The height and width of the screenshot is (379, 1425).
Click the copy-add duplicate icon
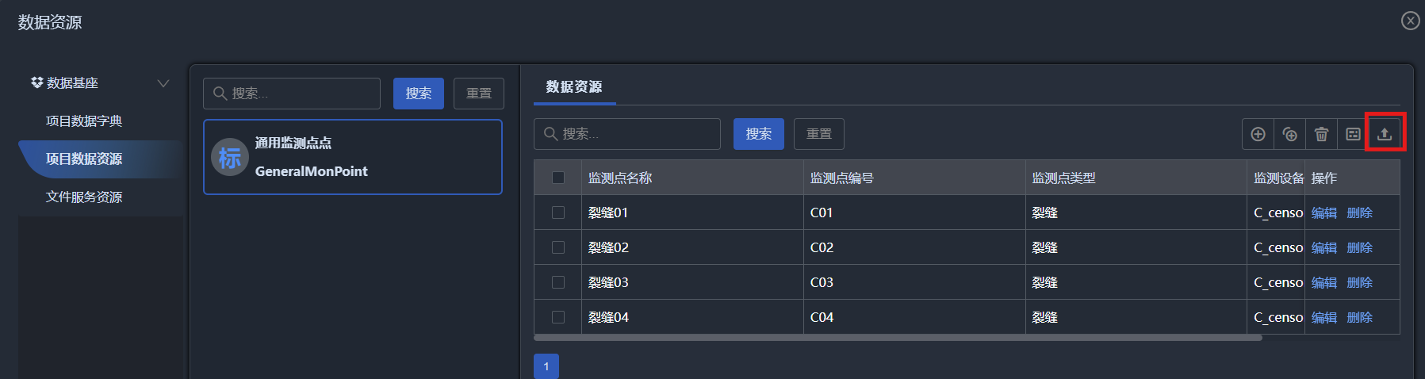(x=1289, y=134)
